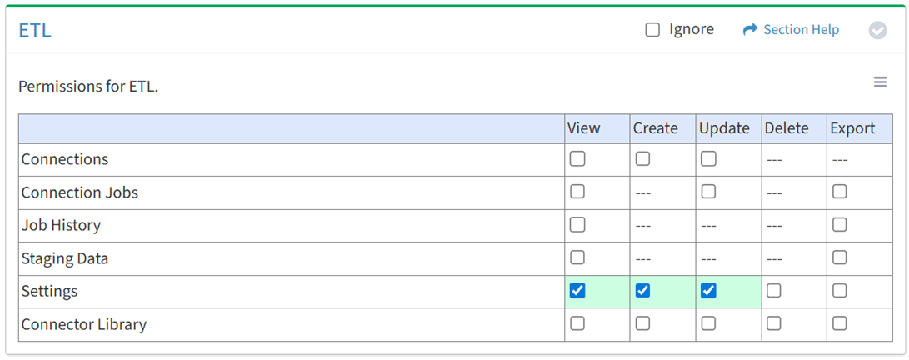The image size is (909, 360).
Task: Check Delete permission for Settings
Action: pyautogui.click(x=774, y=291)
